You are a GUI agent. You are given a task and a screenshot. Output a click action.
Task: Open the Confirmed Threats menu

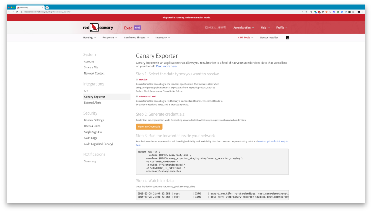(x=136, y=38)
